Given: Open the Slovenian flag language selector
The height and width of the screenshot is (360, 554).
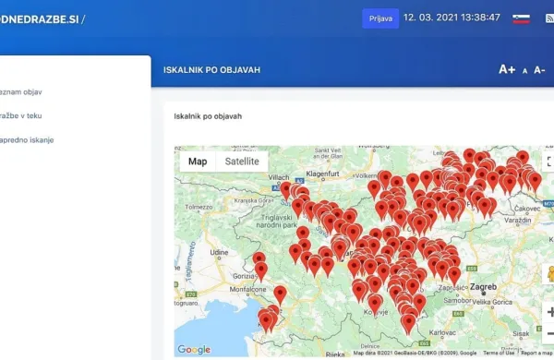Looking at the screenshot, I should [521, 18].
